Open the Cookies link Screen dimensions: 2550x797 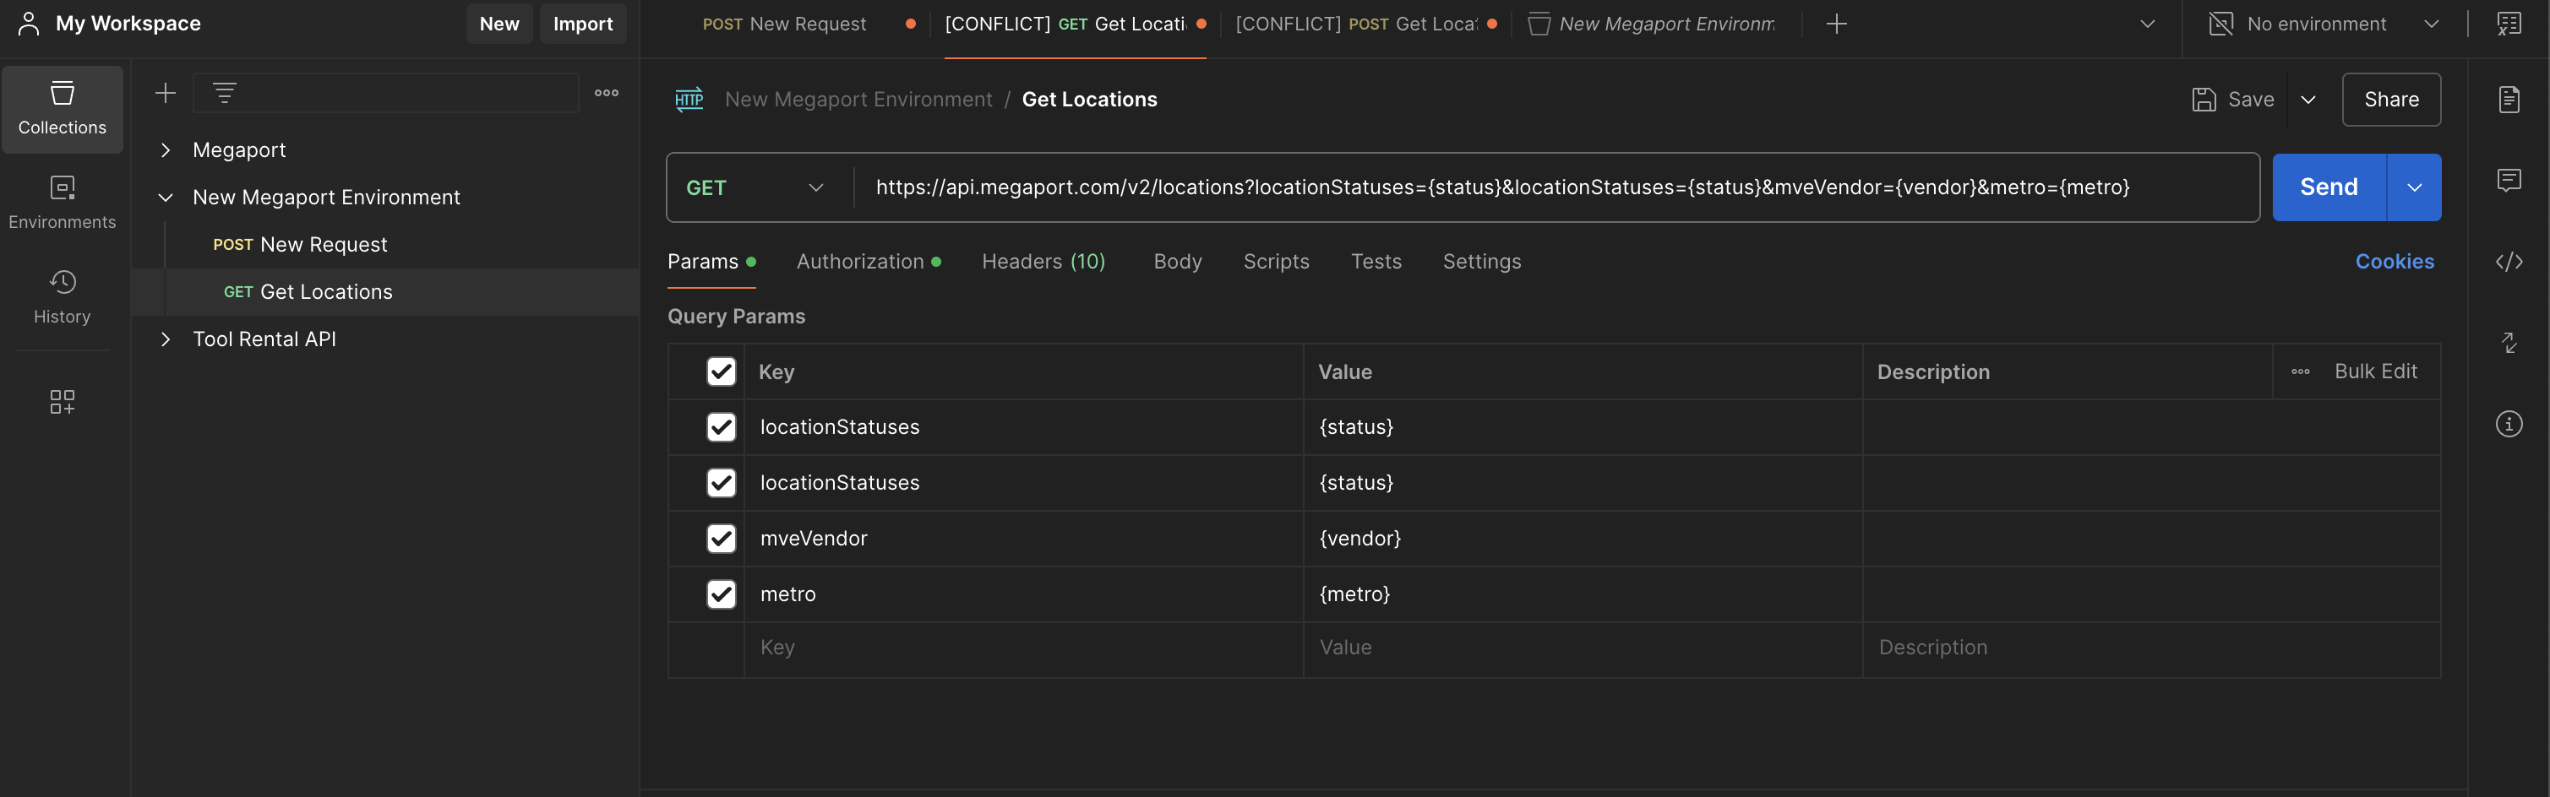pyautogui.click(x=2394, y=262)
